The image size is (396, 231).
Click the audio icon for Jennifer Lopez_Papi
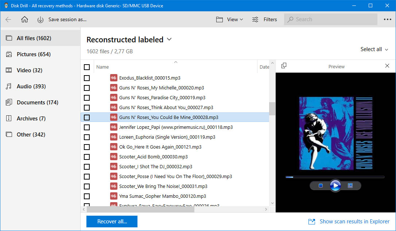[x=114, y=127]
